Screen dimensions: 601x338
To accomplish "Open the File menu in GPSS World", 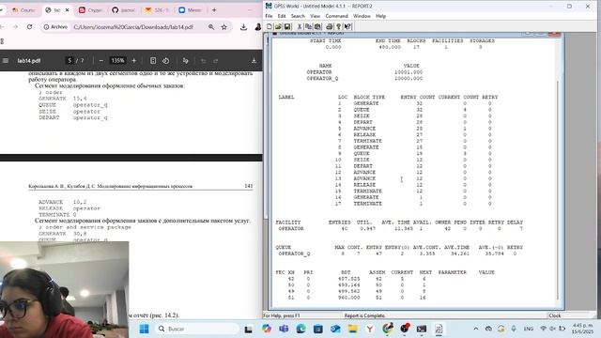I will [x=269, y=16].
